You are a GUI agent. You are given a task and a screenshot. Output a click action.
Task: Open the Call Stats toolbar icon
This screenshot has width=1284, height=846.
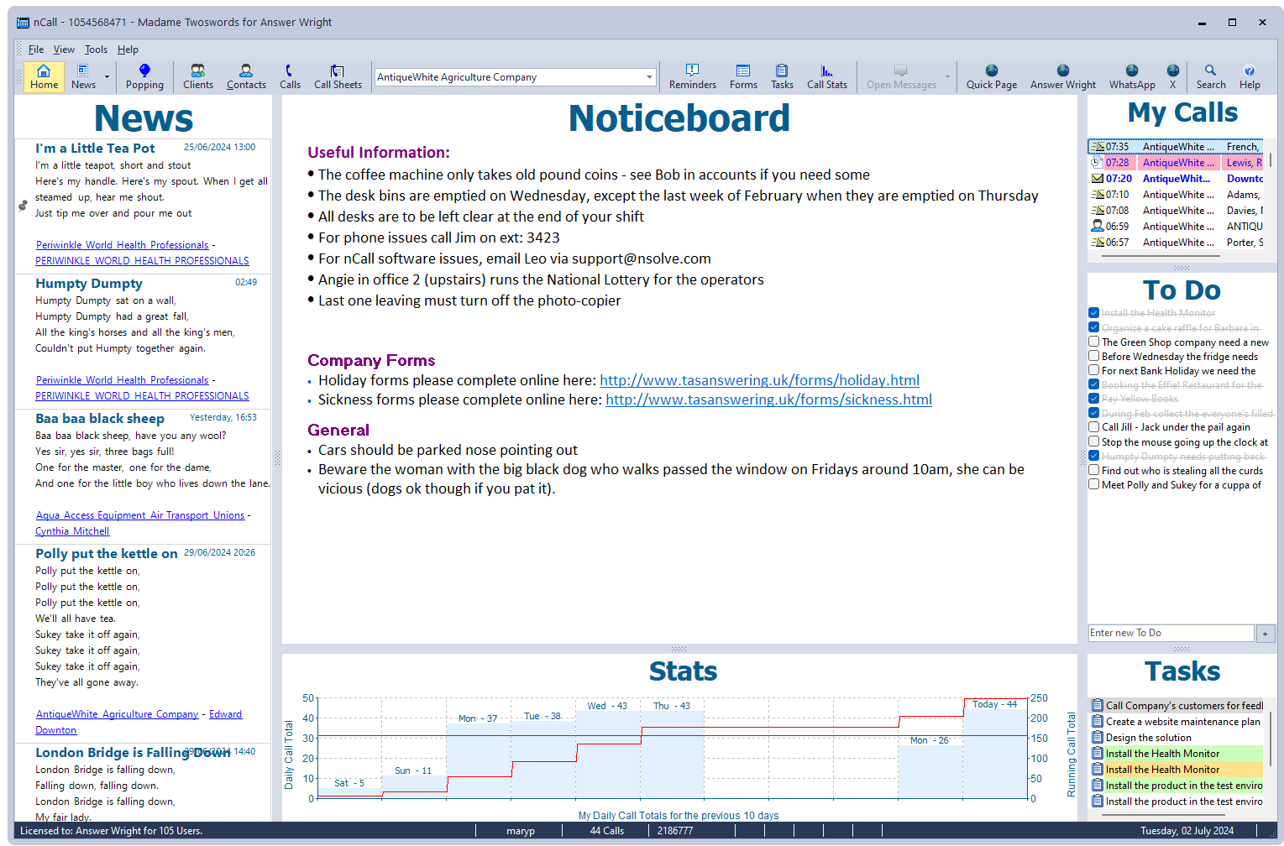point(826,76)
